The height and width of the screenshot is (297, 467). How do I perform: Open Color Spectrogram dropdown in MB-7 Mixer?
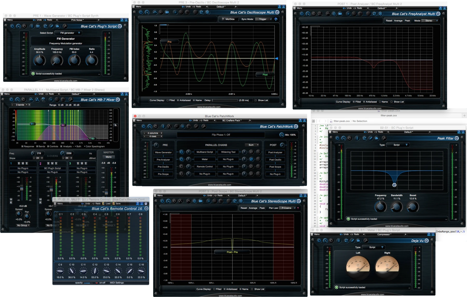pos(94,146)
